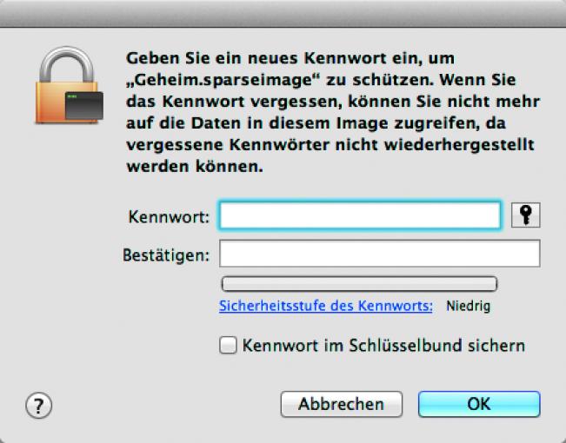Open Sicherheitsstufe des Kennworts link

click(x=325, y=306)
